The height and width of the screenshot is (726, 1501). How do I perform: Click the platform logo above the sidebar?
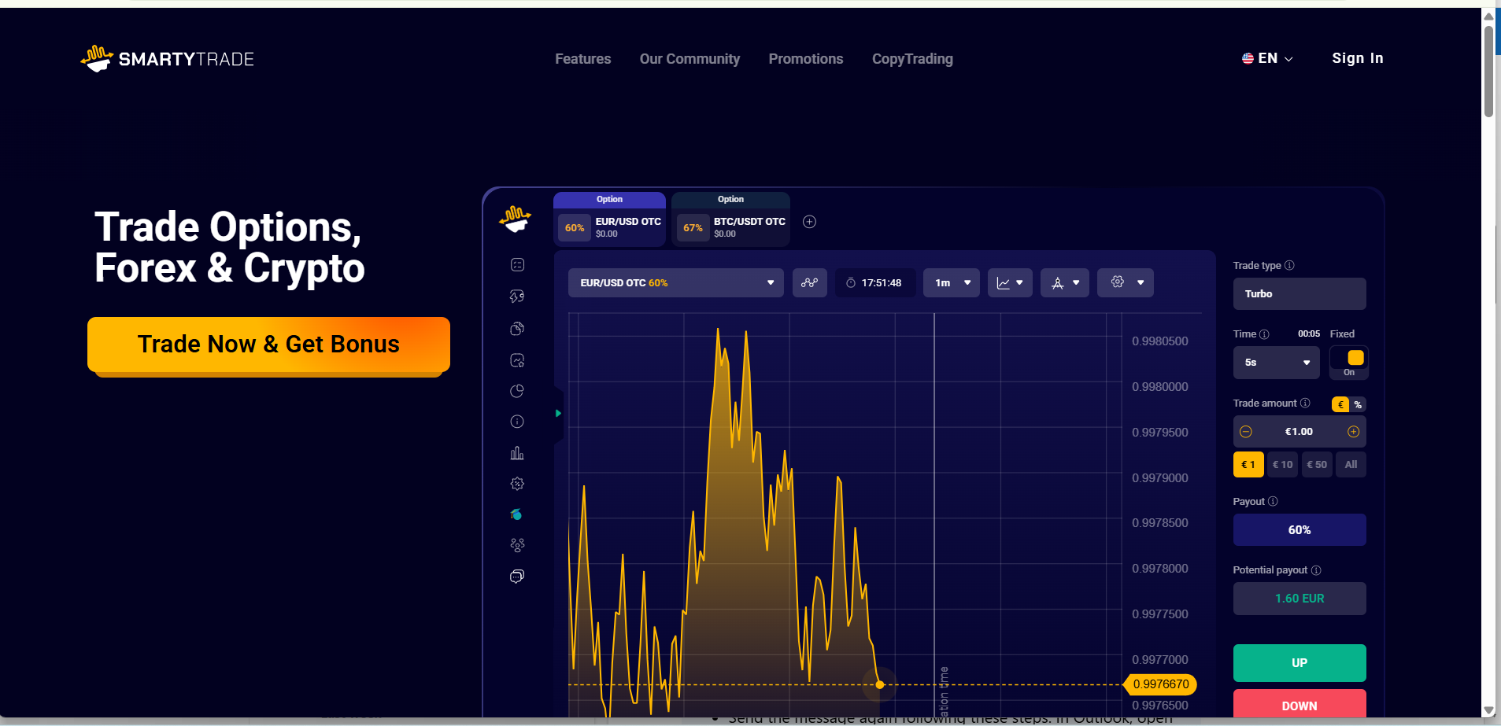click(516, 219)
